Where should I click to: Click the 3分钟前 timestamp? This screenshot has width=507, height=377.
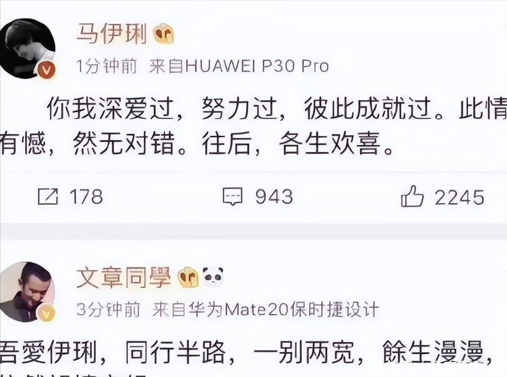click(x=108, y=310)
